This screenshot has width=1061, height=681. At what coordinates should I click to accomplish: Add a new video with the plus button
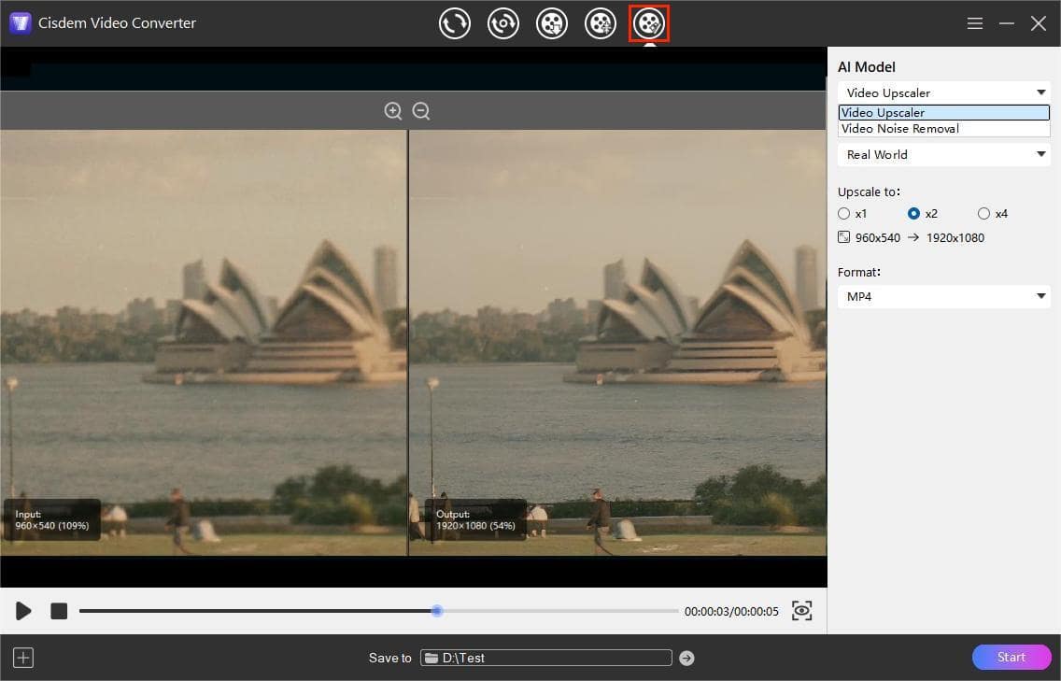tap(22, 657)
